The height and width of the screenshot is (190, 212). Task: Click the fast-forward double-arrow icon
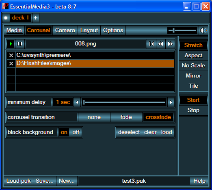click(x=170, y=44)
